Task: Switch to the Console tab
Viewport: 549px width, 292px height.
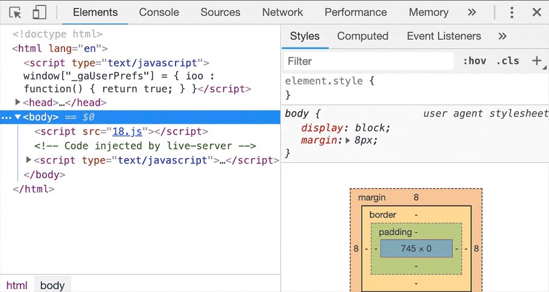Action: [159, 13]
